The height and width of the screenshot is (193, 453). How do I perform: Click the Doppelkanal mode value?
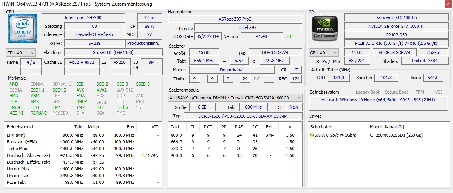(232, 70)
